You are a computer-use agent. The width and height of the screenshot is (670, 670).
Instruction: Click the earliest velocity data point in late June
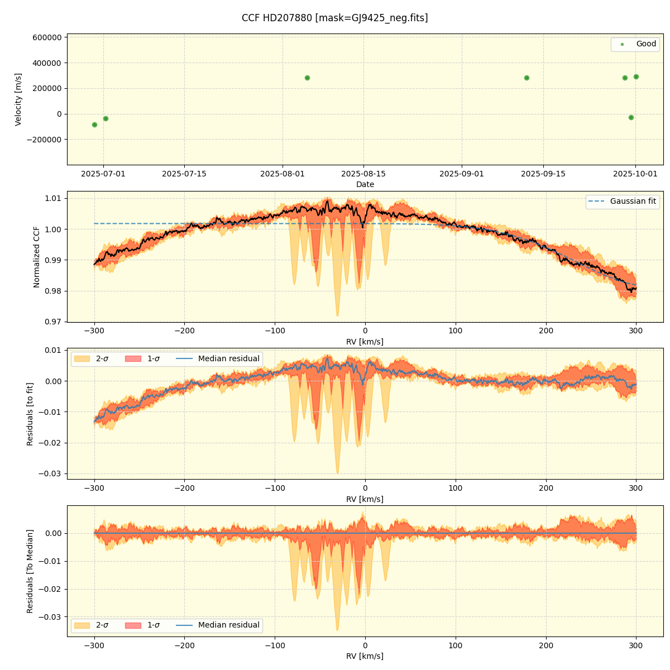[94, 125]
